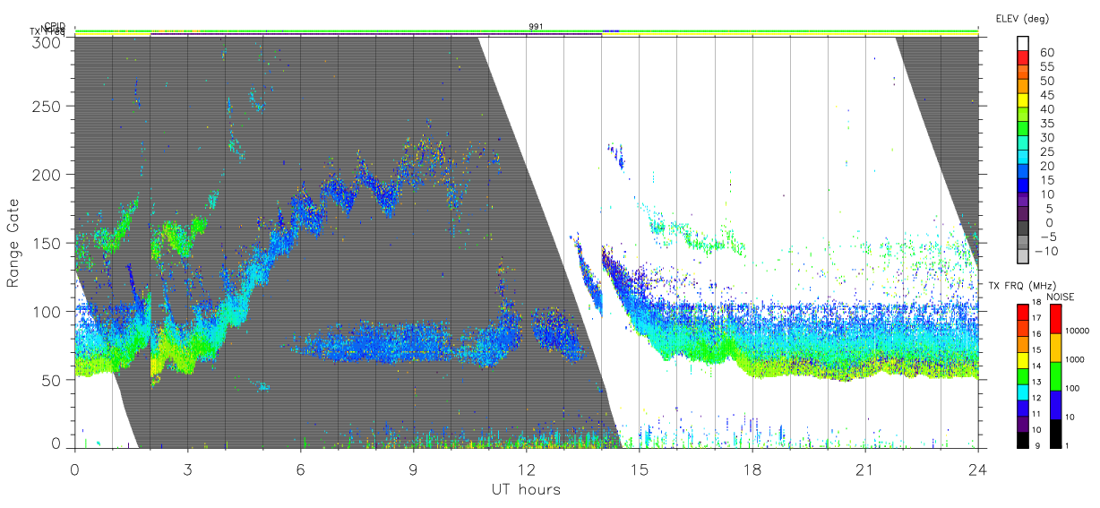Click the 12 tick label on UT hours axis
This screenshot has width=1100, height=508.
(x=526, y=469)
